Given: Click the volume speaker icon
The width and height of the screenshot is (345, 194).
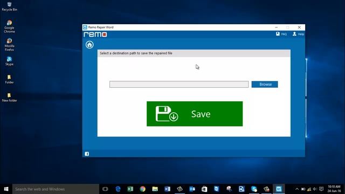Looking at the screenshot, I should [x=315, y=189].
